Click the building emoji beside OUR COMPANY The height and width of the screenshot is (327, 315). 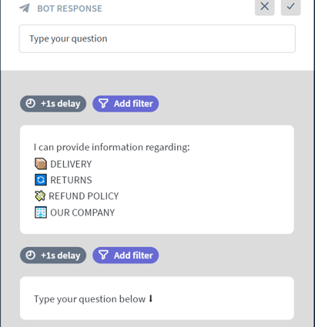pyautogui.click(x=41, y=212)
